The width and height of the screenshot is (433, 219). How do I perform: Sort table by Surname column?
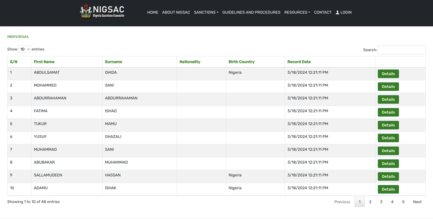click(113, 62)
